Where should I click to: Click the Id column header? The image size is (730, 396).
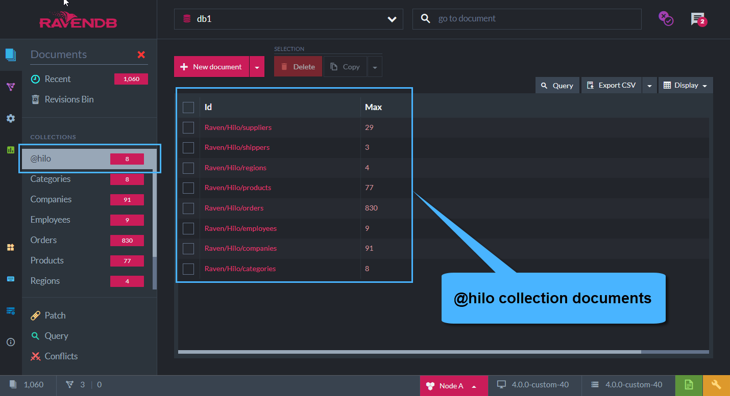point(208,107)
